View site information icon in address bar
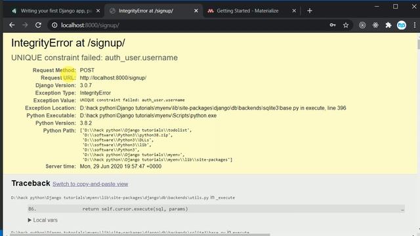Viewport: 420px width, 236px height. (54, 25)
